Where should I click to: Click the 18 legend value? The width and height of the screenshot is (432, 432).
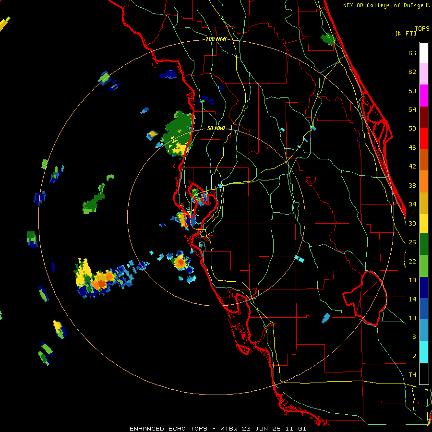(412, 280)
